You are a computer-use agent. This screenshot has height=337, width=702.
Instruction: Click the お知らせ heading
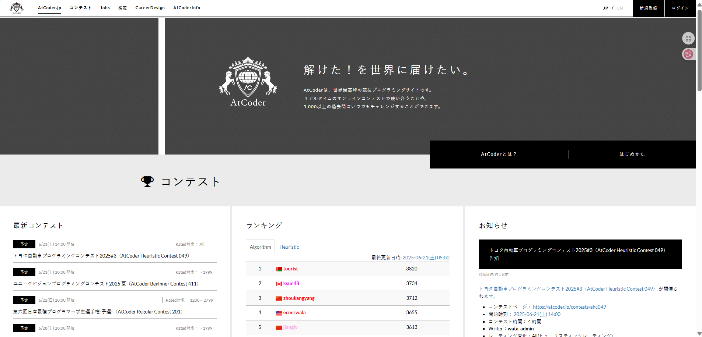pyautogui.click(x=493, y=226)
